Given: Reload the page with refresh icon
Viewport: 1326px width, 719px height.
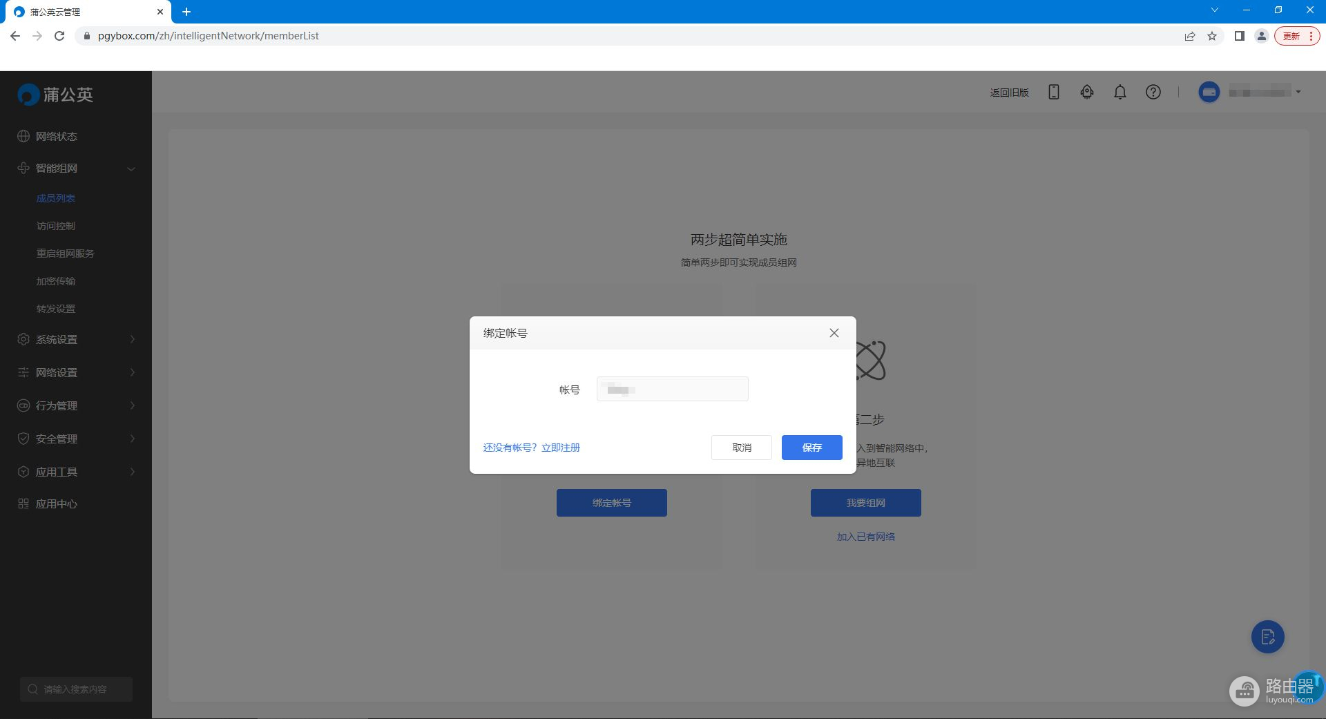Looking at the screenshot, I should coord(59,36).
